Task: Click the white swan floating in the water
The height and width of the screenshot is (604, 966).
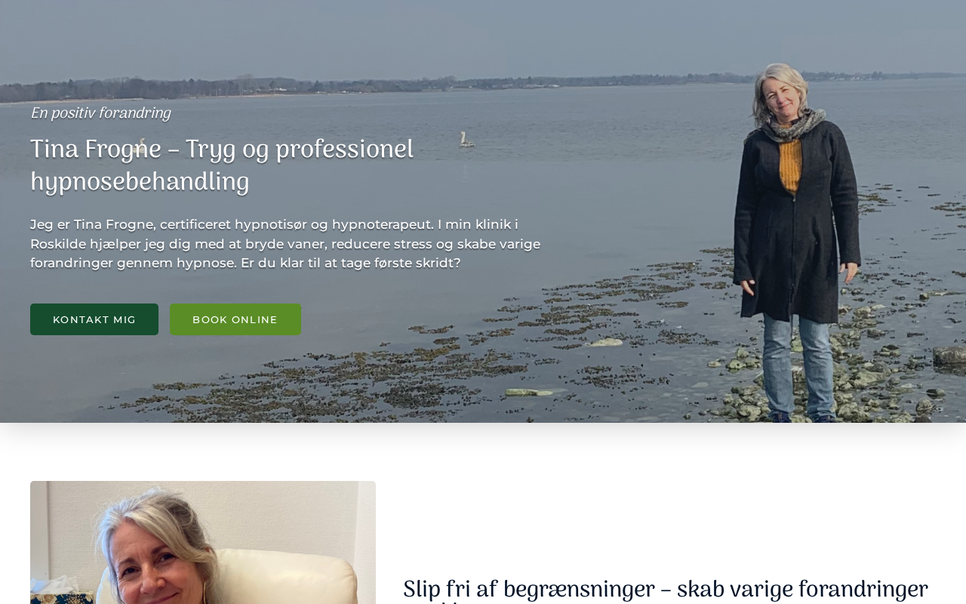Action: pos(466,140)
